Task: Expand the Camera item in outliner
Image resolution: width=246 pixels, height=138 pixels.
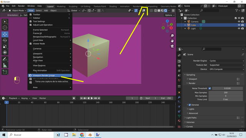Action: (x=185, y=21)
